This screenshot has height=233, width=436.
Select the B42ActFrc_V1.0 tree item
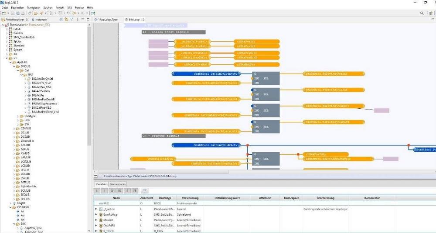click(41, 83)
